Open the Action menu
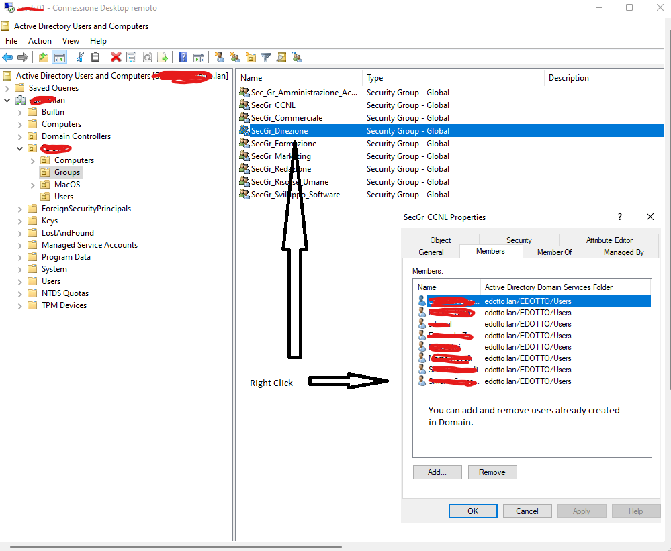The width and height of the screenshot is (671, 551). click(40, 41)
